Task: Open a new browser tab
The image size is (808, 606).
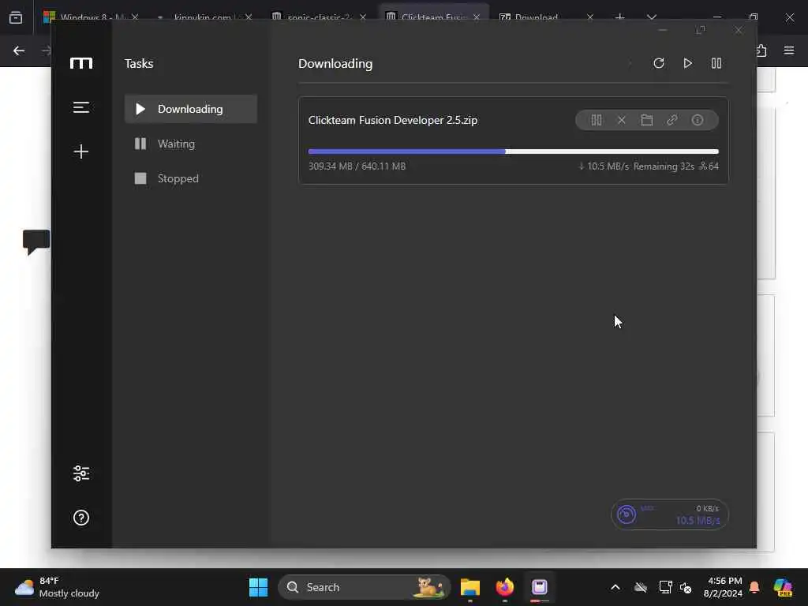Action: pos(620,17)
